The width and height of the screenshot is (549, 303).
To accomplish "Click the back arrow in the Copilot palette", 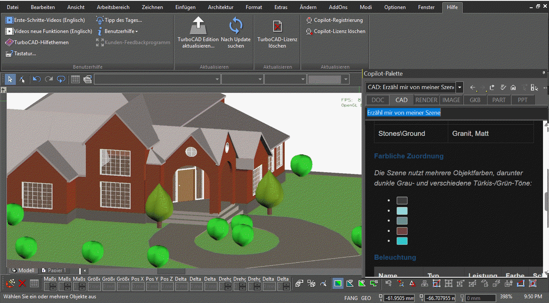I will (x=473, y=87).
